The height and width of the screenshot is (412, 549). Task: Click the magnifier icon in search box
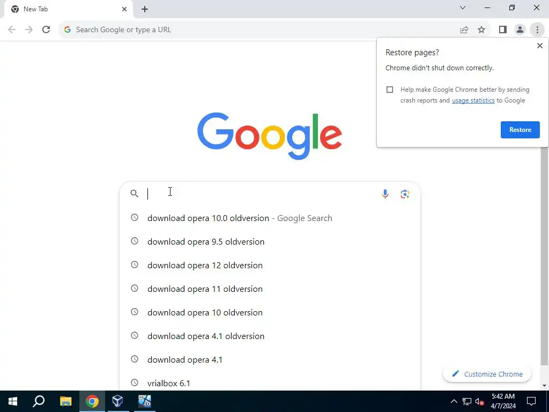(134, 193)
